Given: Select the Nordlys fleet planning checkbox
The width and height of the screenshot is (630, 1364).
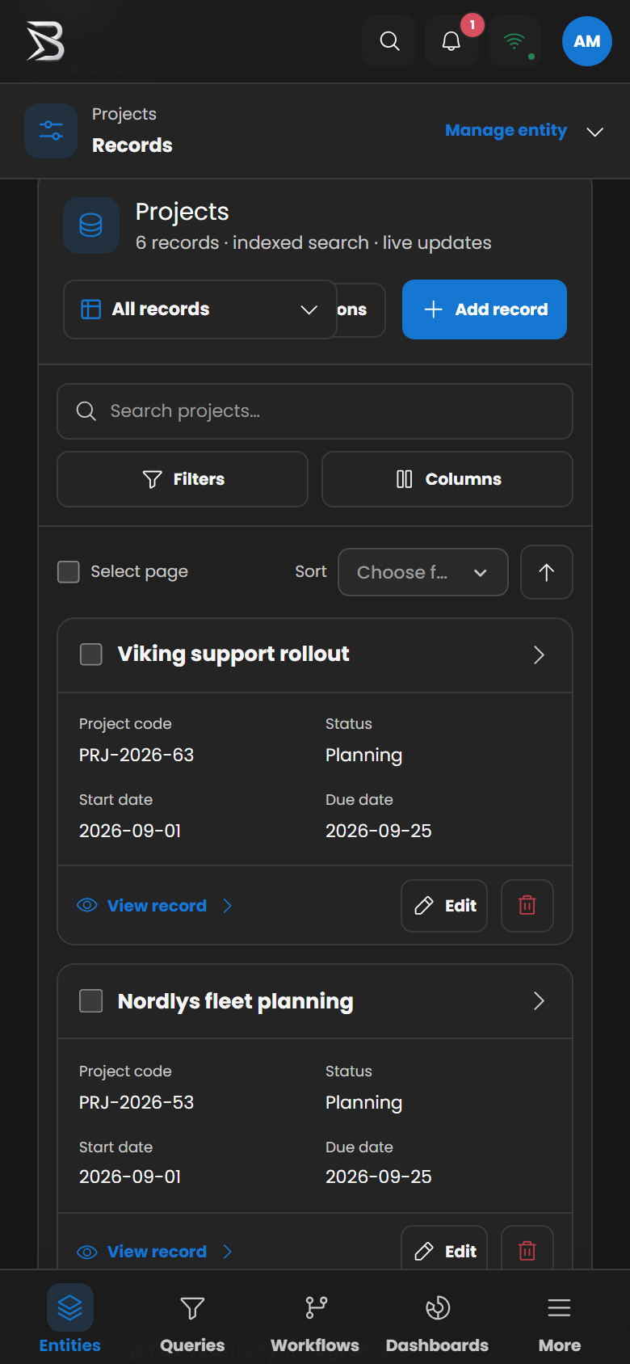Looking at the screenshot, I should (91, 1001).
